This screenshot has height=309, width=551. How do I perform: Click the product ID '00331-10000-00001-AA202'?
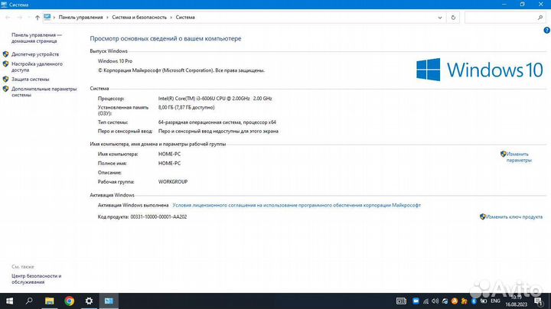(x=158, y=217)
